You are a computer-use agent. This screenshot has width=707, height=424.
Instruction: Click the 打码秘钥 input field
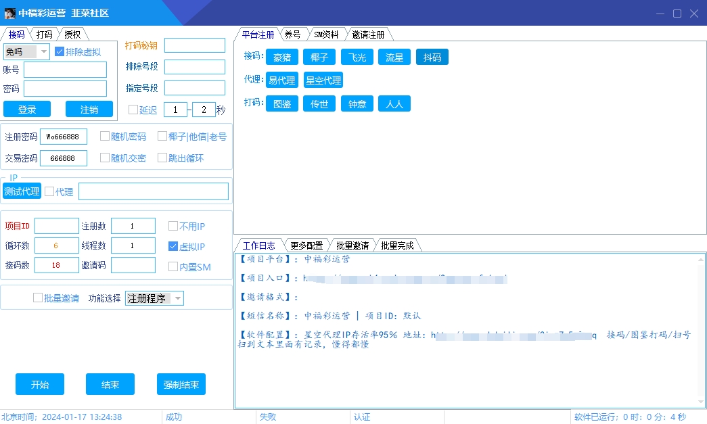point(195,45)
